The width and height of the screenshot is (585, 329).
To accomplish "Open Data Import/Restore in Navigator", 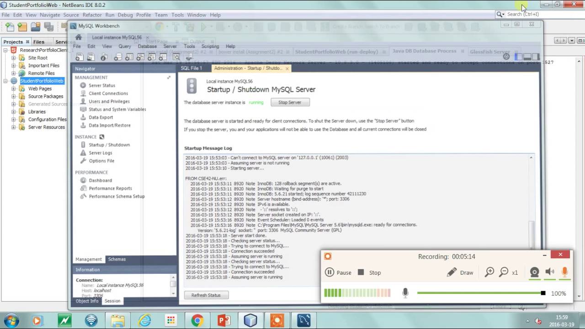I will pos(110,125).
